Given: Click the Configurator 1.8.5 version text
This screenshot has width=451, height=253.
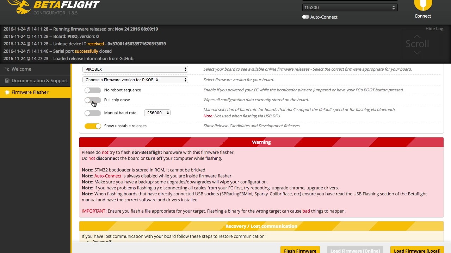Looking at the screenshot, I should tap(55, 13).
